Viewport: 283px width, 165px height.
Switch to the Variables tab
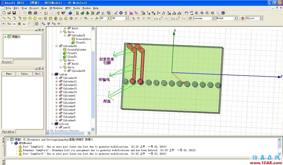click(8, 132)
